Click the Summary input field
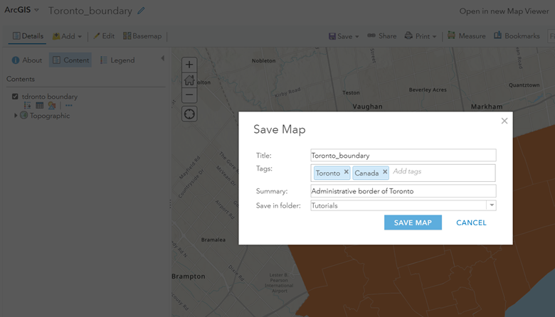Viewport: 555px width, 317px height. pyautogui.click(x=403, y=190)
